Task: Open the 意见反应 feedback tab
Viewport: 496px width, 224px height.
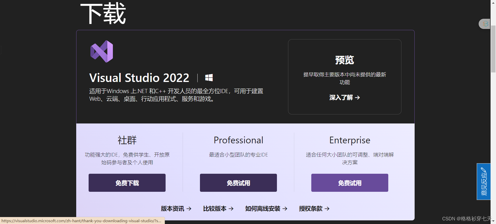Action: pos(484,181)
